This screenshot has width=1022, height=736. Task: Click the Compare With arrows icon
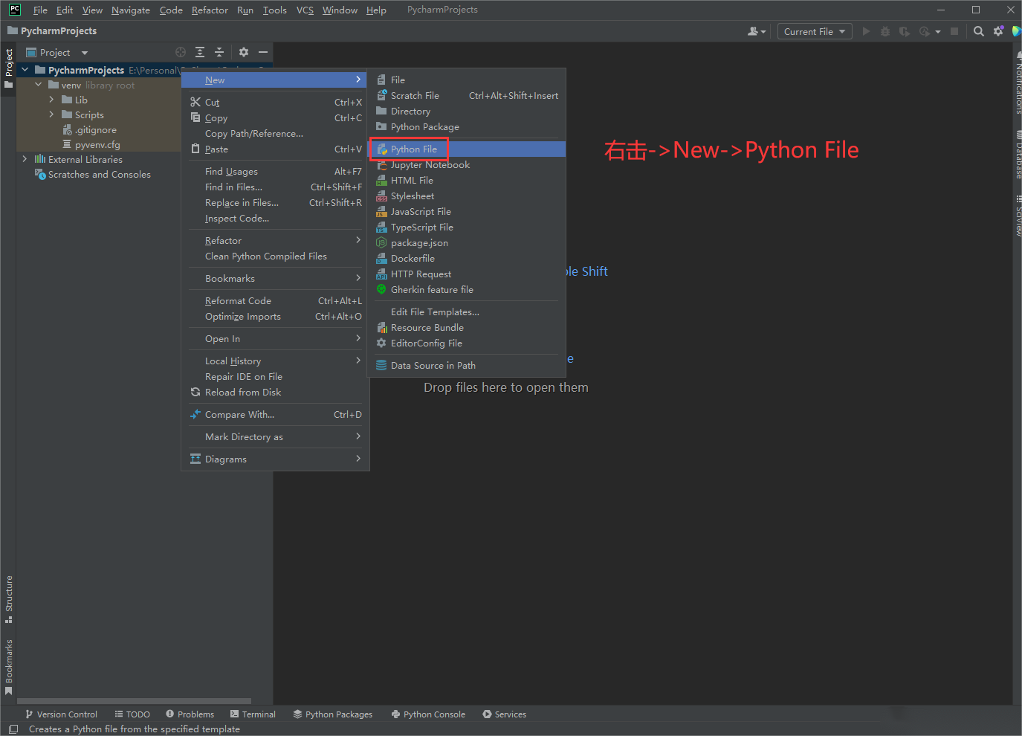tap(195, 414)
